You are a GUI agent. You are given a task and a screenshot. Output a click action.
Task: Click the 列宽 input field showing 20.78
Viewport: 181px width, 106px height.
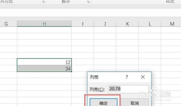(129, 89)
